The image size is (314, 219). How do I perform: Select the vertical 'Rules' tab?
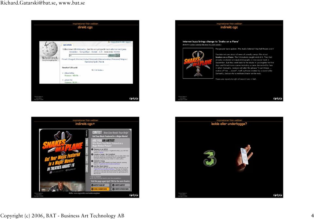[x=87, y=142]
